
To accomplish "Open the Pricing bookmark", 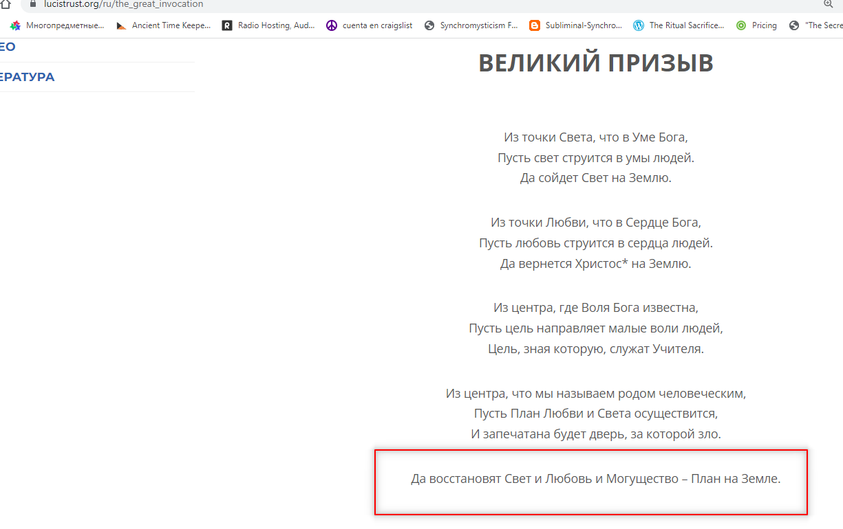I will tap(756, 25).
